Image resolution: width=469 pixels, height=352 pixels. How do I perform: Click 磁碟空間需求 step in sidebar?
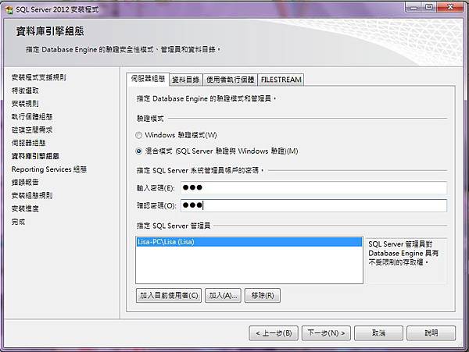point(32,130)
